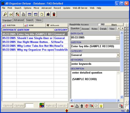Click the printer icon in record toolbar
Viewport: 130px width, 113px height.
click(x=77, y=106)
